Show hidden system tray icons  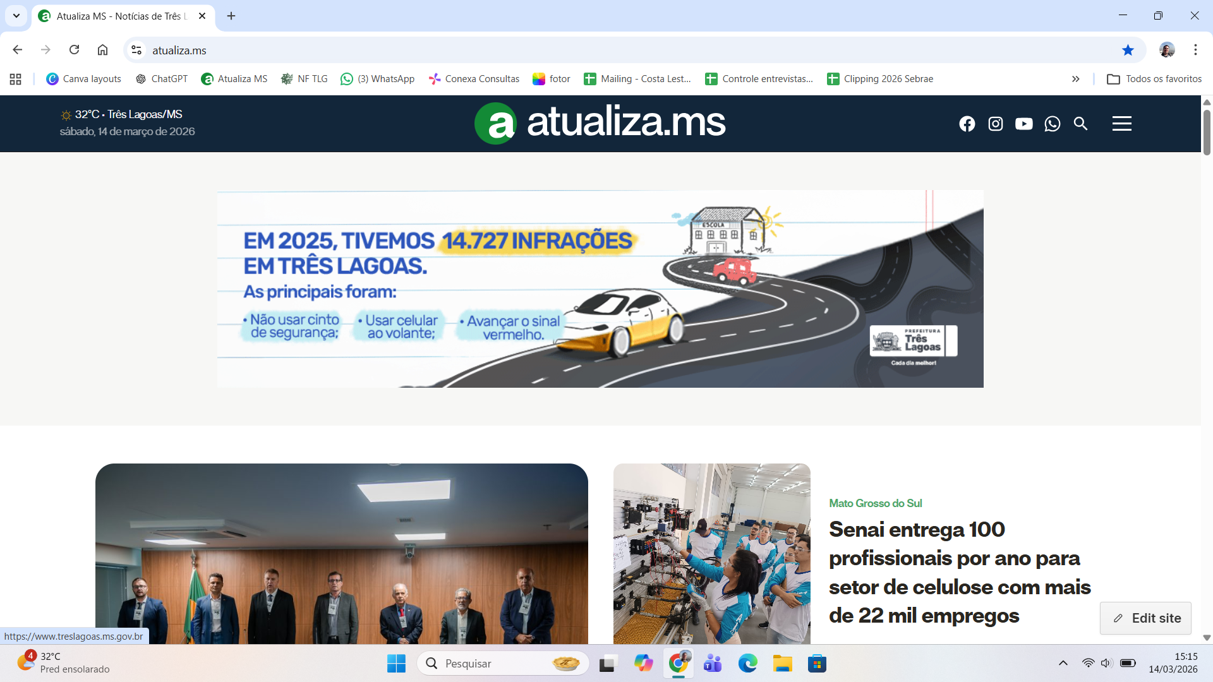(1063, 663)
